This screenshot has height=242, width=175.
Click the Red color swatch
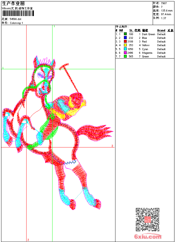click(125, 41)
